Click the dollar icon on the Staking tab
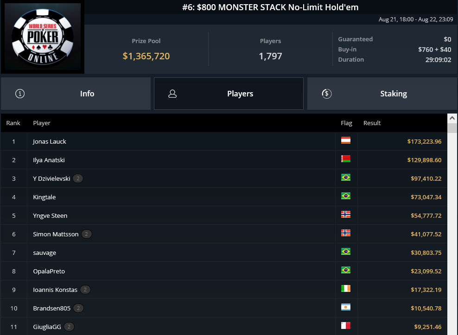Viewport: 458px width, 335px height. (x=326, y=93)
